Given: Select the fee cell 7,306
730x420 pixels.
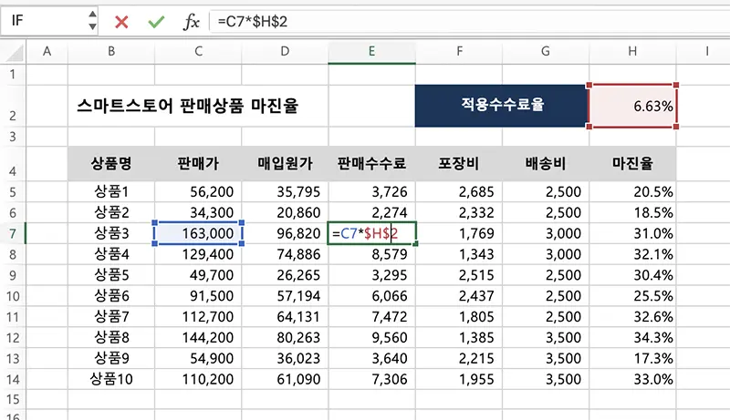Looking at the screenshot, I should [x=371, y=379].
